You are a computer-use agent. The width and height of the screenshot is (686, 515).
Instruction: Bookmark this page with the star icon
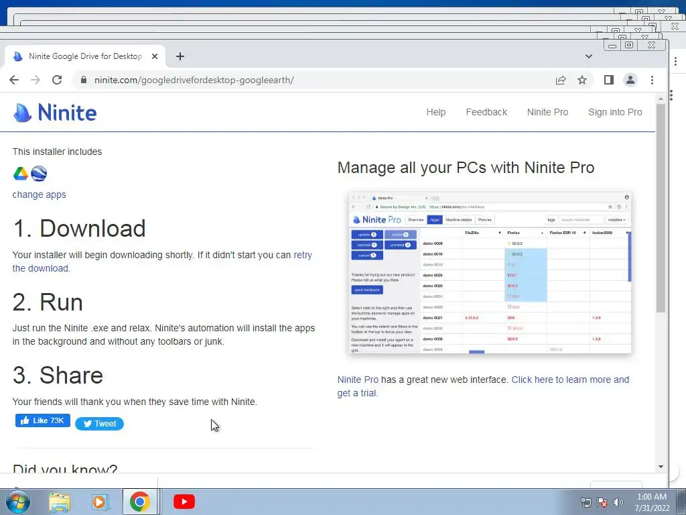pos(582,80)
